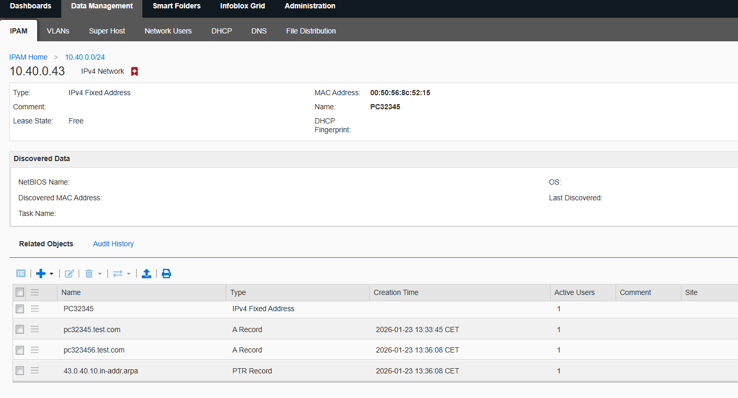Click the IPv4 Fixed Address type cell in table
The height and width of the screenshot is (398, 738).
(263, 309)
